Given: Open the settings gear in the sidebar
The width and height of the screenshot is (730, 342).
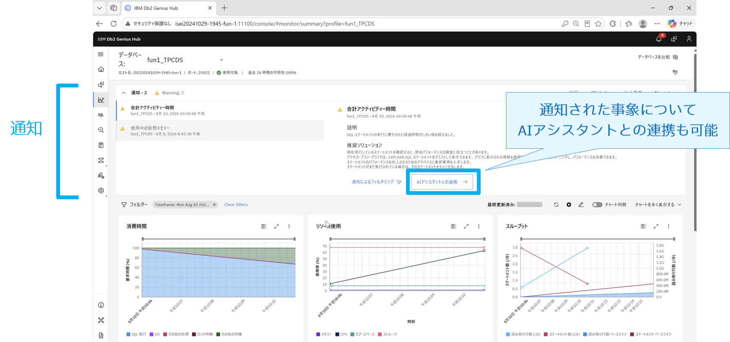Looking at the screenshot, I should (x=101, y=191).
